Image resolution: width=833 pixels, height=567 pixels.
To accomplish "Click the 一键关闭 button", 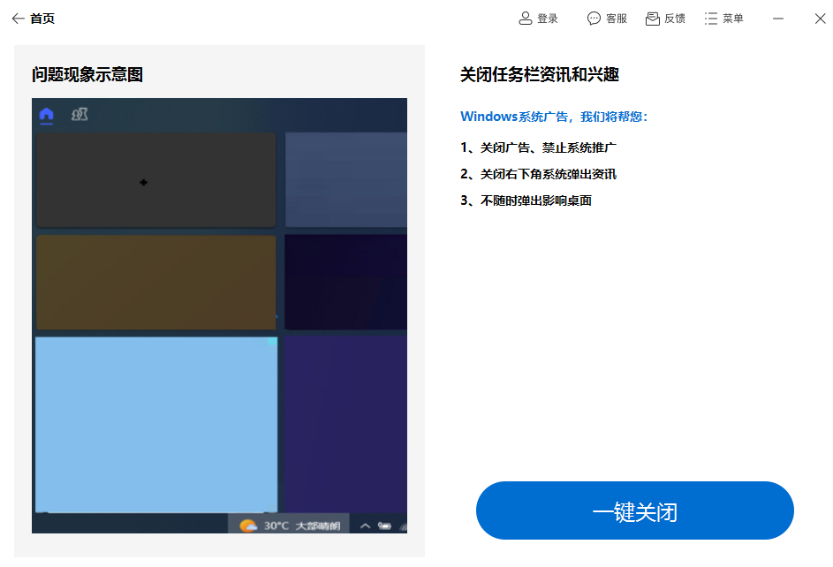I will (635, 510).
